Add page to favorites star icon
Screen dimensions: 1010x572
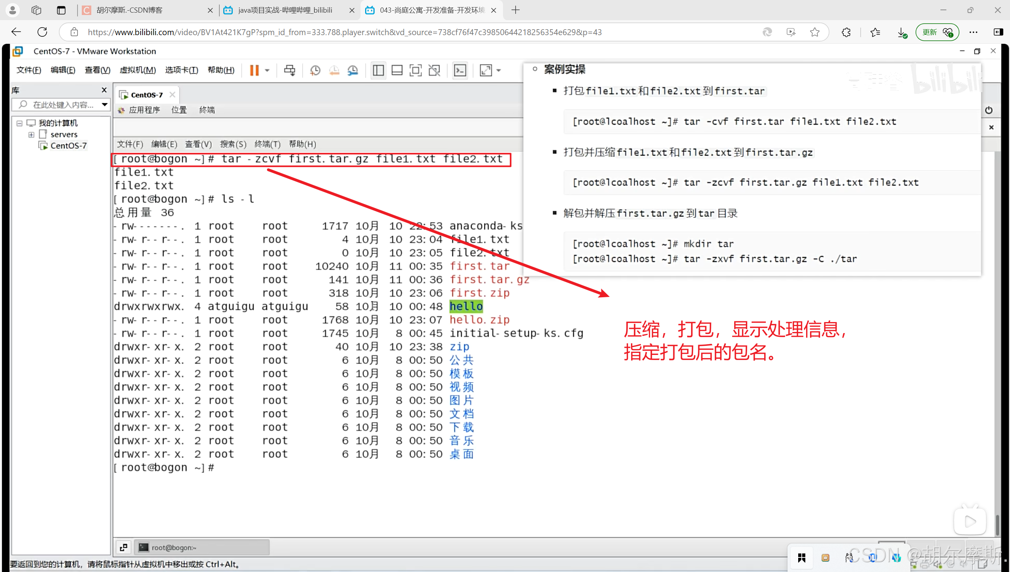pos(814,32)
